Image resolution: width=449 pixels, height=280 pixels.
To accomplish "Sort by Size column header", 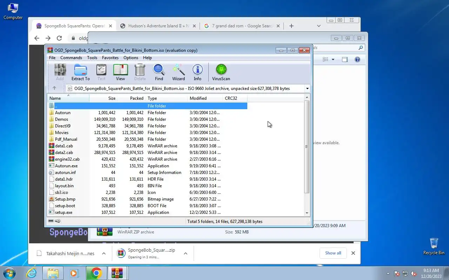I will point(103,98).
